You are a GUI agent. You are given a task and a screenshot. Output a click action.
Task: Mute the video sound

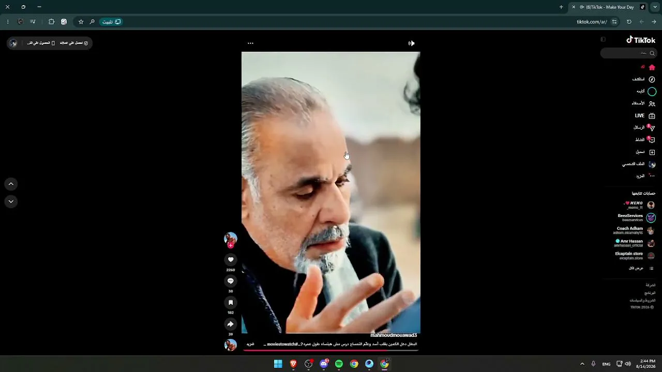[x=411, y=43]
